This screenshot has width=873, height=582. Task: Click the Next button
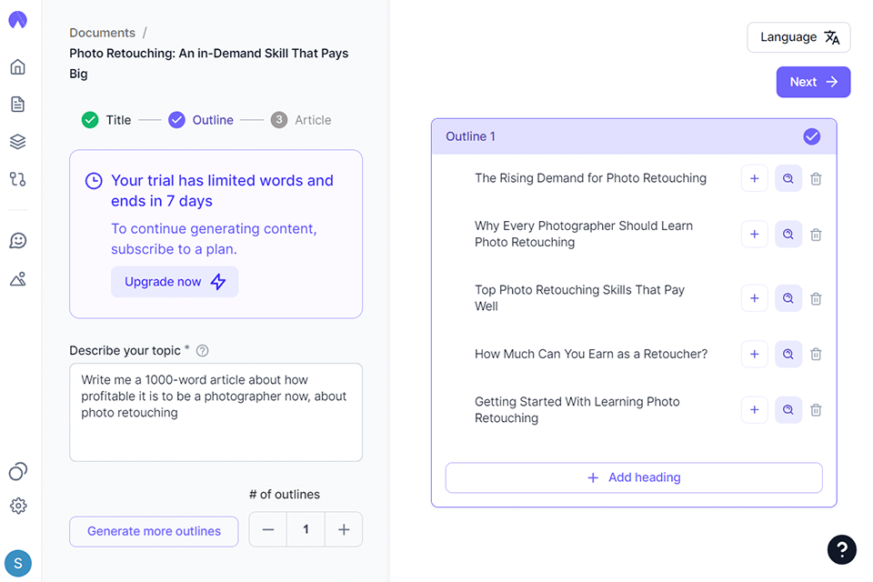[813, 82]
